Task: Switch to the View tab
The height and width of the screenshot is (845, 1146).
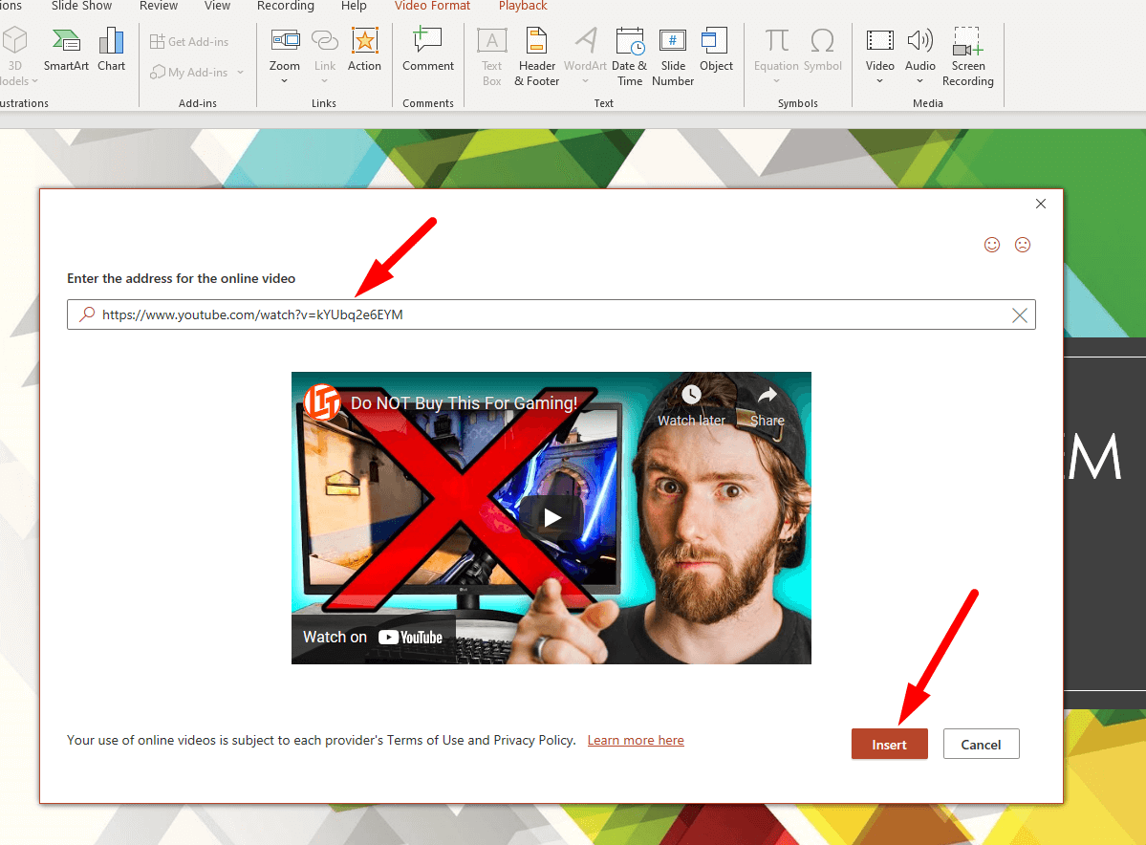Action: (217, 6)
